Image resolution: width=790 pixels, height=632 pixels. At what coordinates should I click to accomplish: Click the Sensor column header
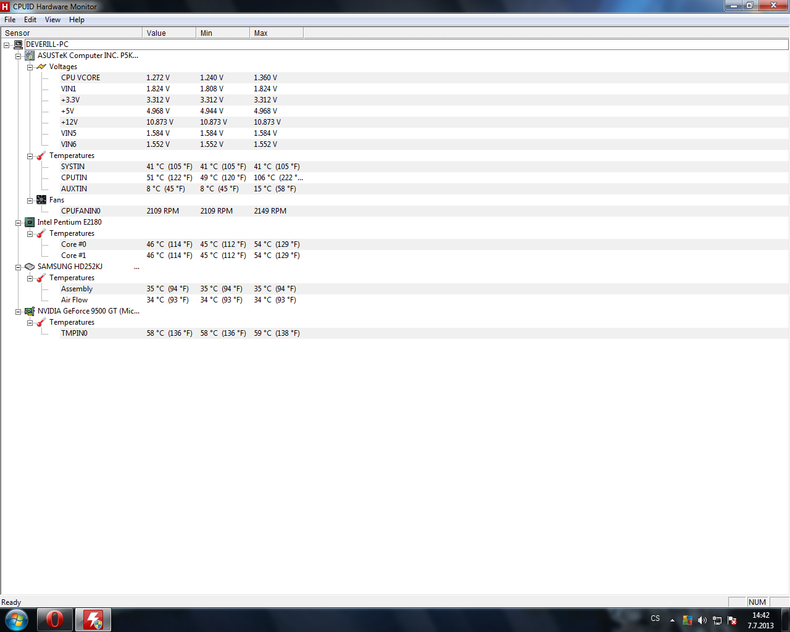coord(72,33)
